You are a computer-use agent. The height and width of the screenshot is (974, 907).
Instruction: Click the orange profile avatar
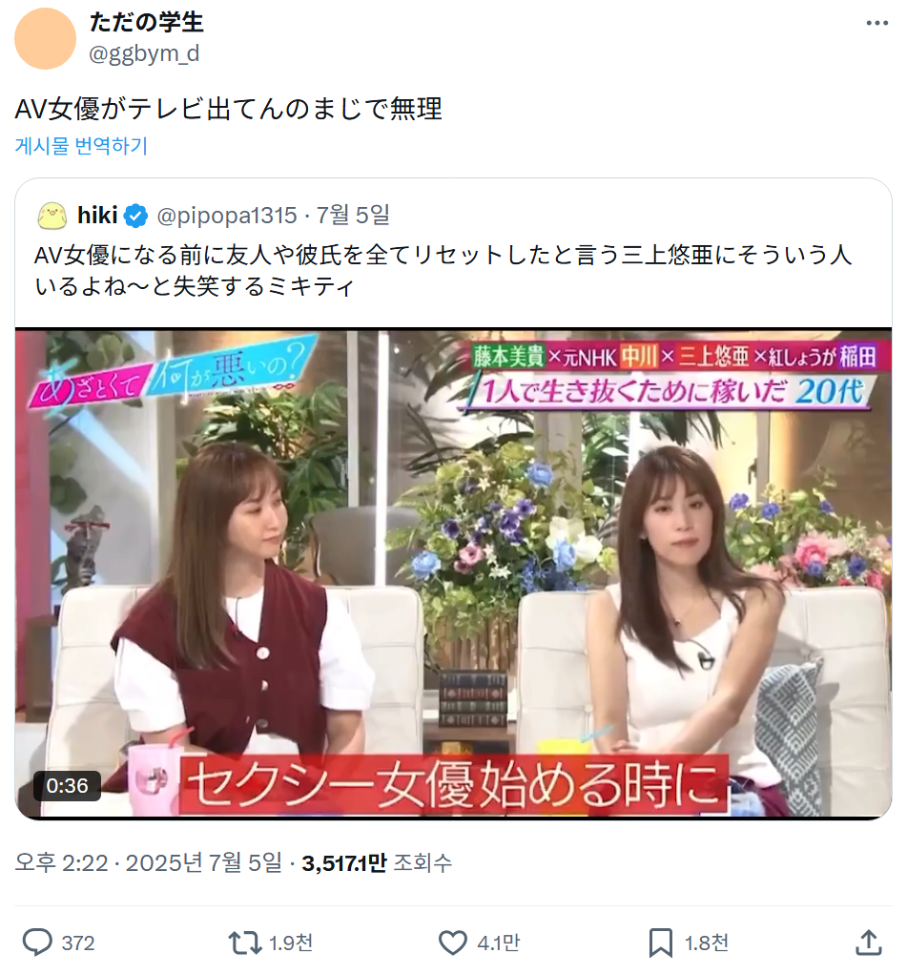pyautogui.click(x=45, y=38)
